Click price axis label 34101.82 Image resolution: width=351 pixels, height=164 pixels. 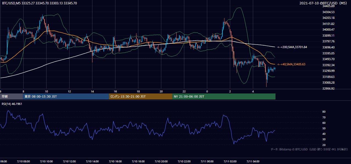328,24
